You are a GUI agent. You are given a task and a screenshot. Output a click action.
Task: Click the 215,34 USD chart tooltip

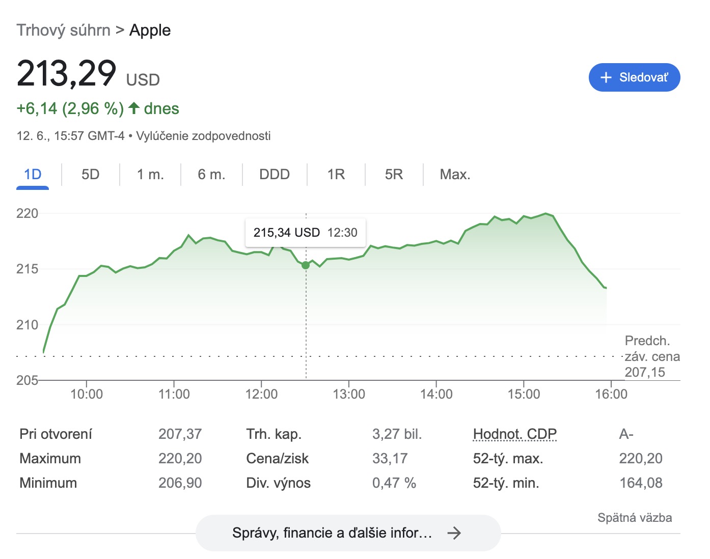point(305,233)
